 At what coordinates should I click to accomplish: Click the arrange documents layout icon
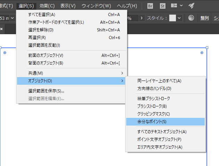[x=174, y=6]
